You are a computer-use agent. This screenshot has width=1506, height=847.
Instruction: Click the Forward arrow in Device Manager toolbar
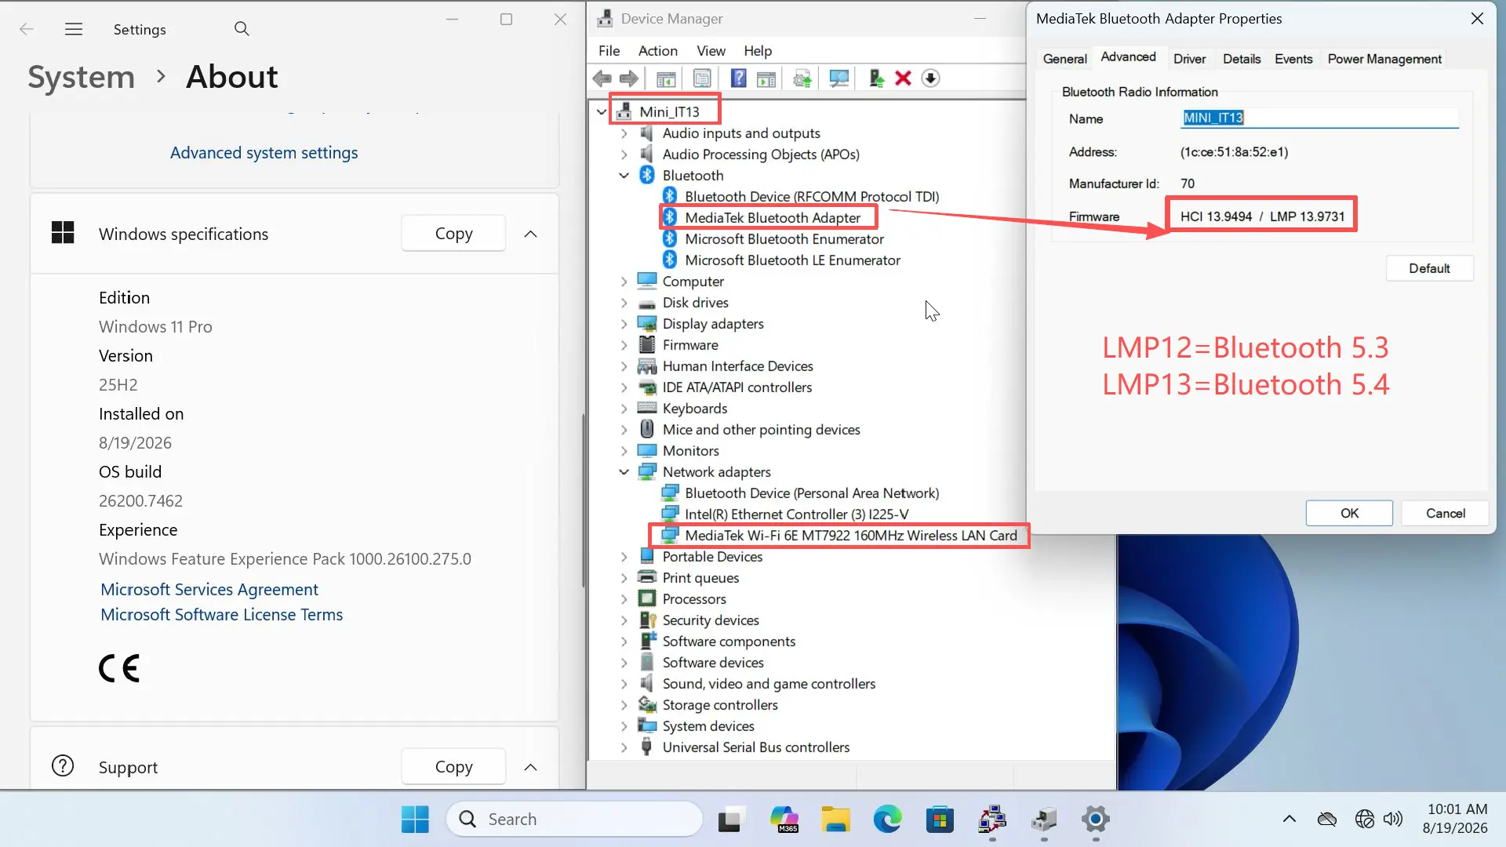coord(629,78)
